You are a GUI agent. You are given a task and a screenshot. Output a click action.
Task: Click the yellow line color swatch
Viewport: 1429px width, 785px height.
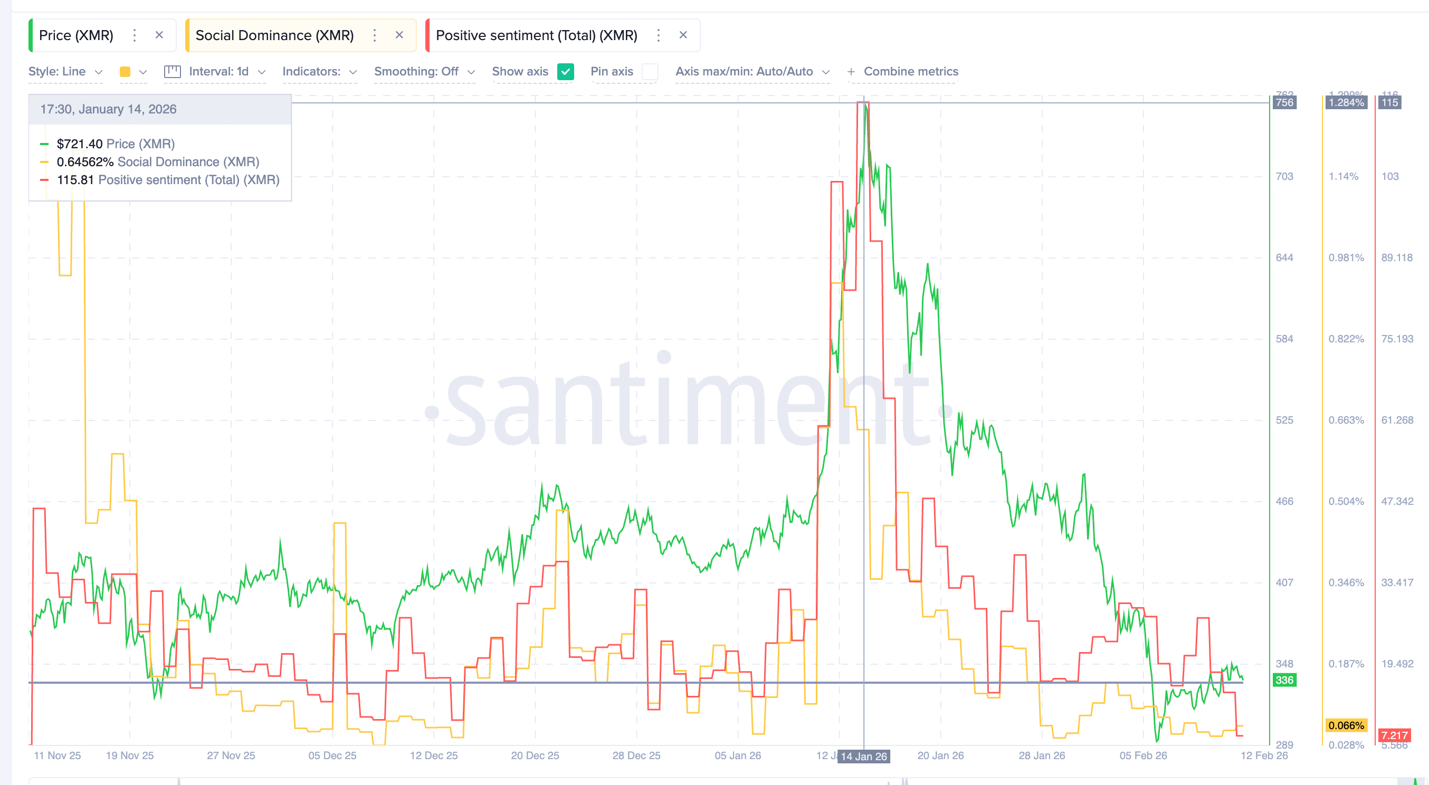click(126, 72)
